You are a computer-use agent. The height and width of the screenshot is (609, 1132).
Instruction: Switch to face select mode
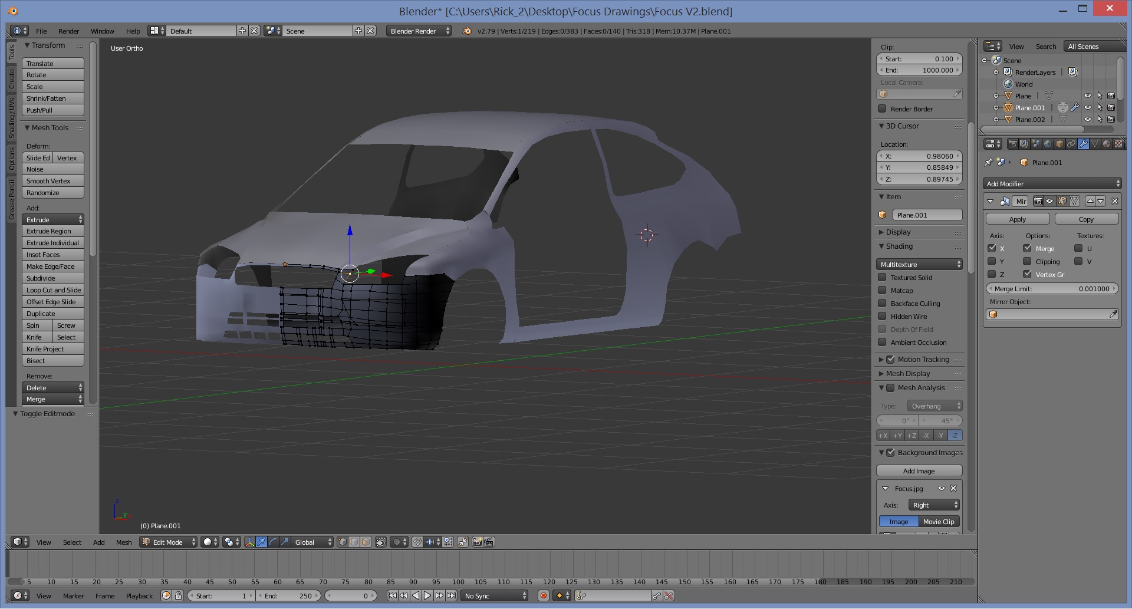click(x=366, y=542)
